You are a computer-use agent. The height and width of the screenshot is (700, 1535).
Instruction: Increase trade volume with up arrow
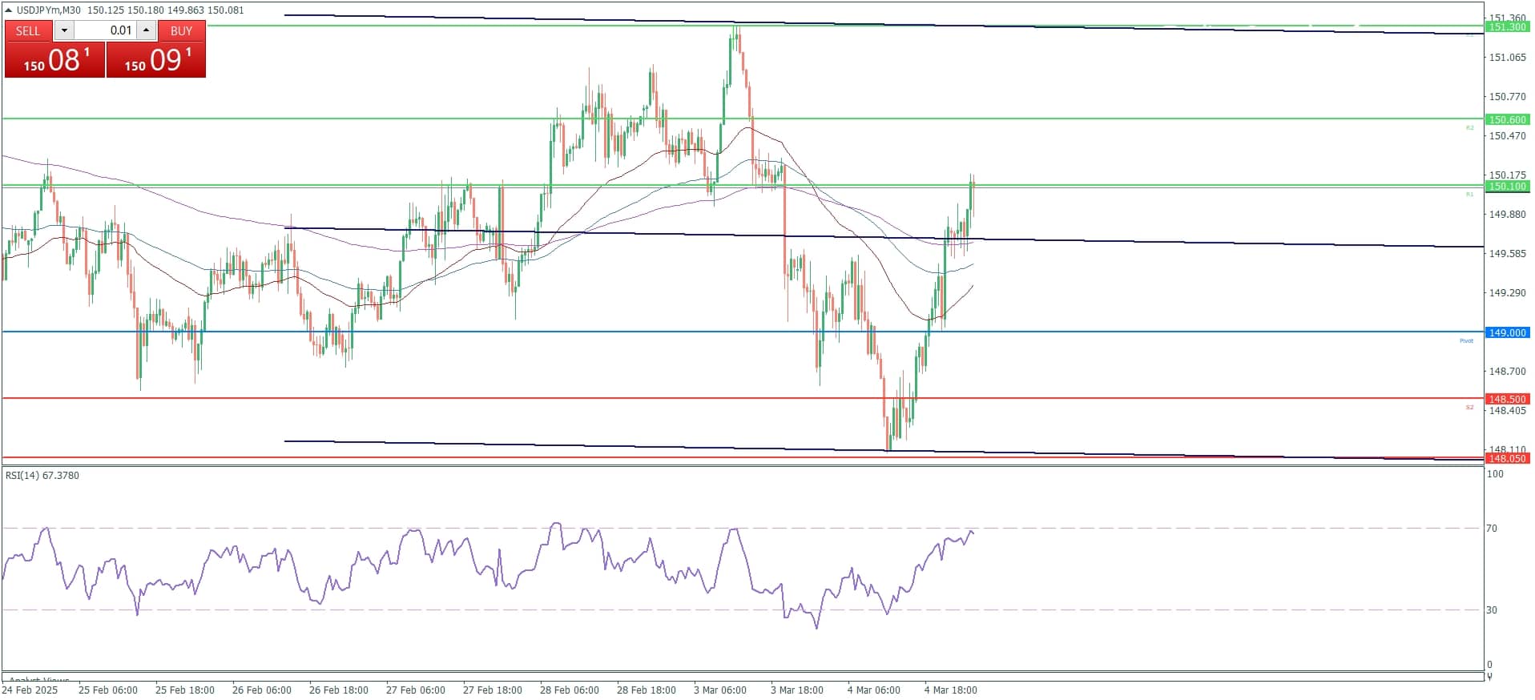point(146,30)
